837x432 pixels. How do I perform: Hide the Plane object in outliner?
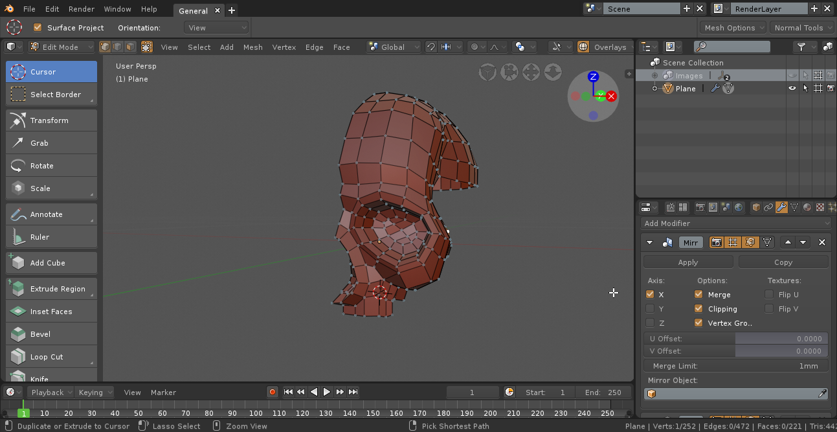pos(792,89)
